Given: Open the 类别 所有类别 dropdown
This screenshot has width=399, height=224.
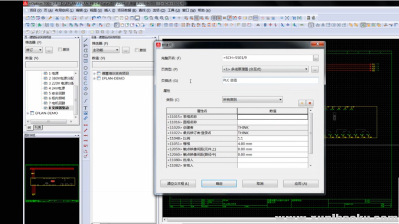Looking at the screenshot, I should 280,100.
